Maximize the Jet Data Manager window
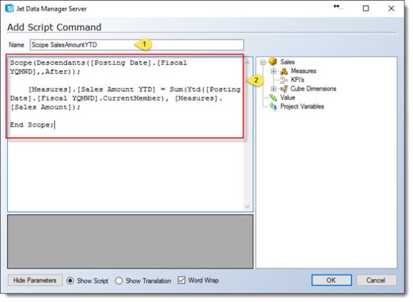This screenshot has height=302, width=413. click(x=366, y=9)
